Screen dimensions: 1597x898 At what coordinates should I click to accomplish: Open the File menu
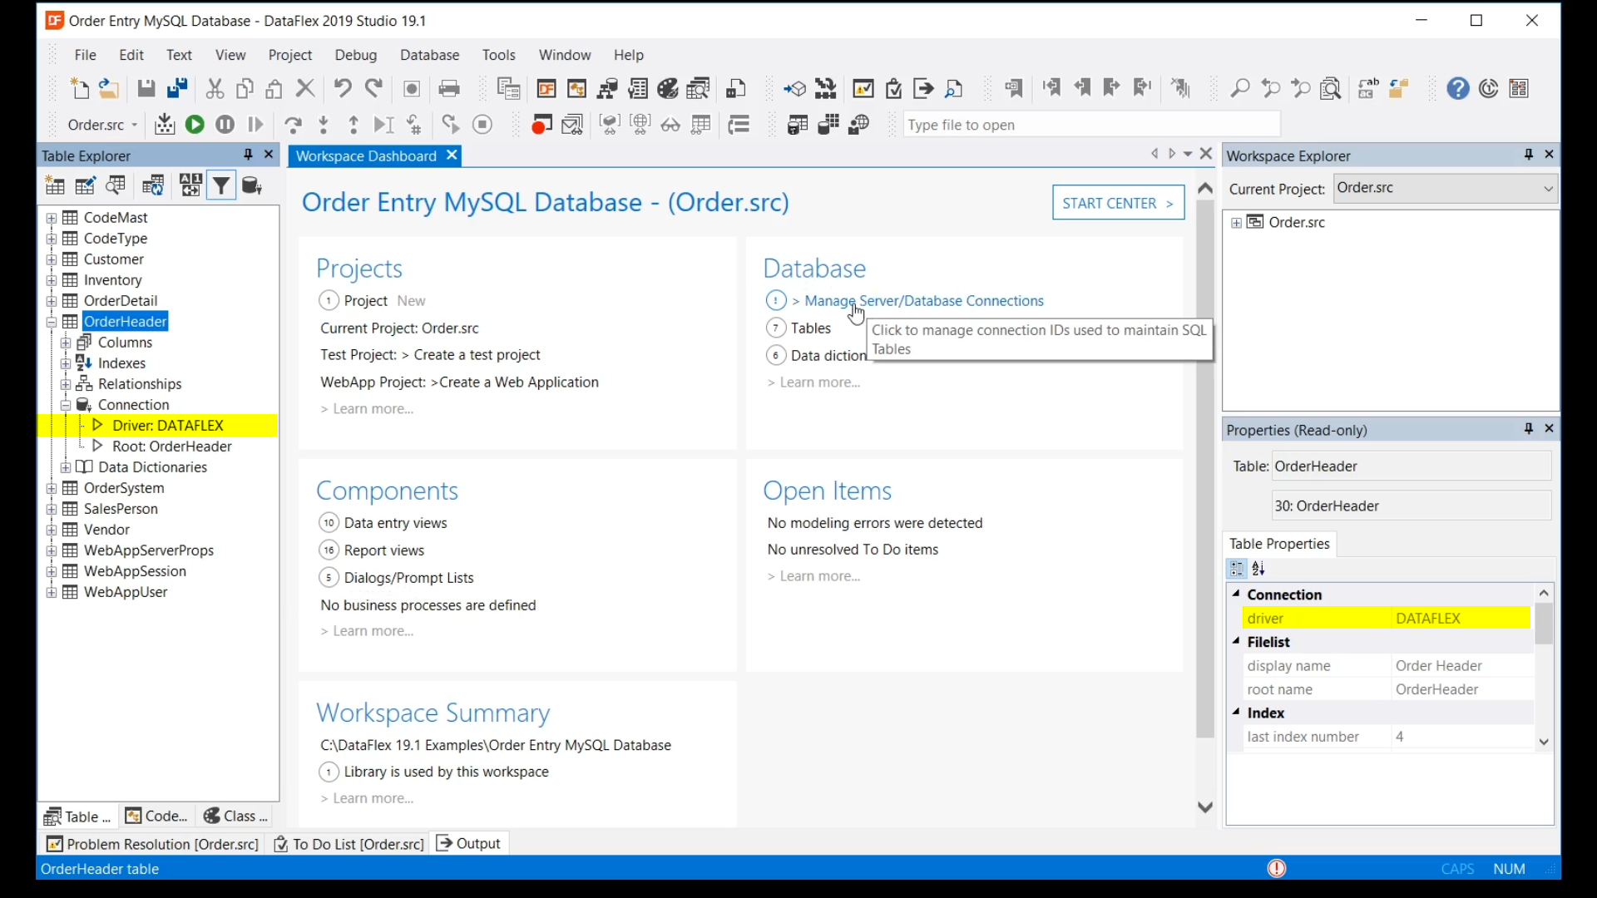coord(85,55)
